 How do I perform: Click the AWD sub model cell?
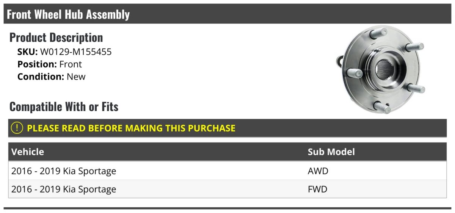pos(318,171)
